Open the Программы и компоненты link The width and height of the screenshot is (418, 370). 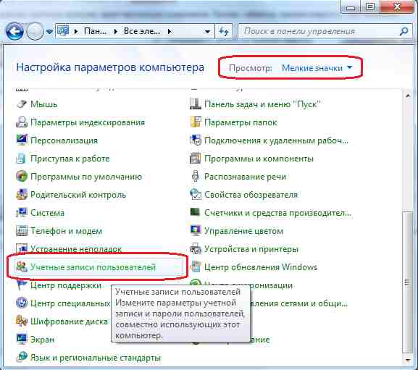[x=259, y=159]
